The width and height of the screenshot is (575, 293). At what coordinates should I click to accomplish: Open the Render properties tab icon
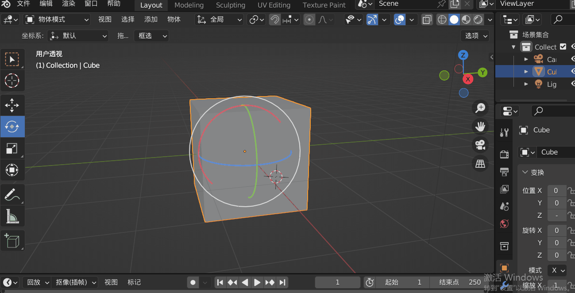pyautogui.click(x=504, y=154)
